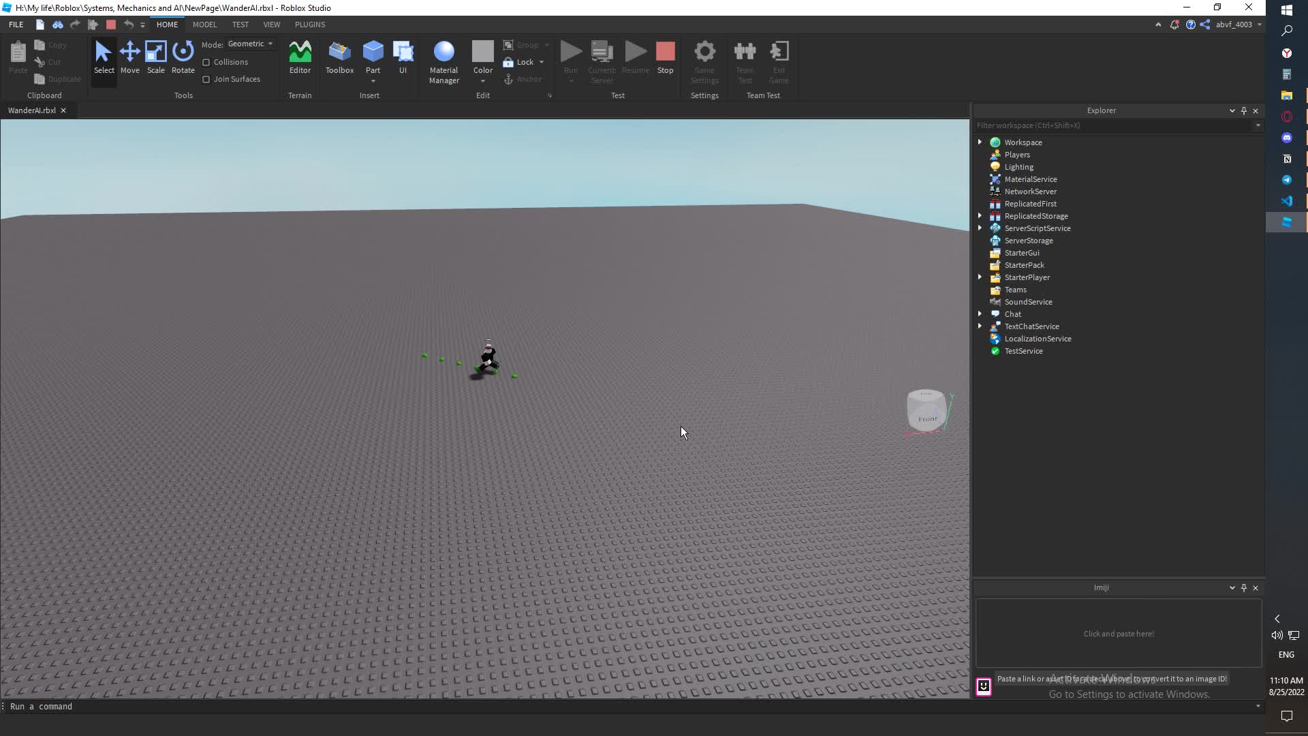The height and width of the screenshot is (736, 1308).
Task: Open the Part dropdown arrow
Action: click(373, 81)
